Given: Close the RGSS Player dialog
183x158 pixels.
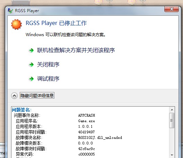Looking at the screenshot, I should coord(172,9).
